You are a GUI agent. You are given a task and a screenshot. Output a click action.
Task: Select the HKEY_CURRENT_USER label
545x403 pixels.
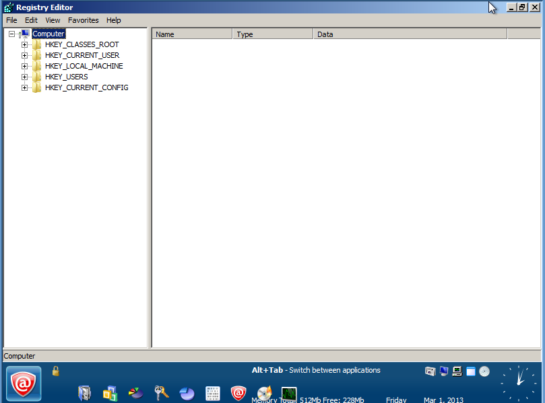82,55
